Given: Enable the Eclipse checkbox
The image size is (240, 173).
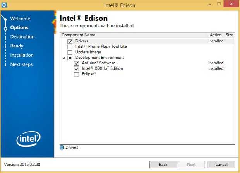Looking at the screenshot, I should pyautogui.click(x=76, y=74).
